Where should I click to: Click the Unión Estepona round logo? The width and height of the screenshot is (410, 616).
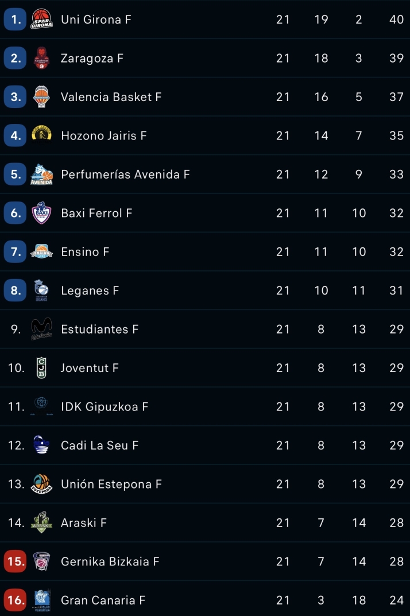(41, 484)
